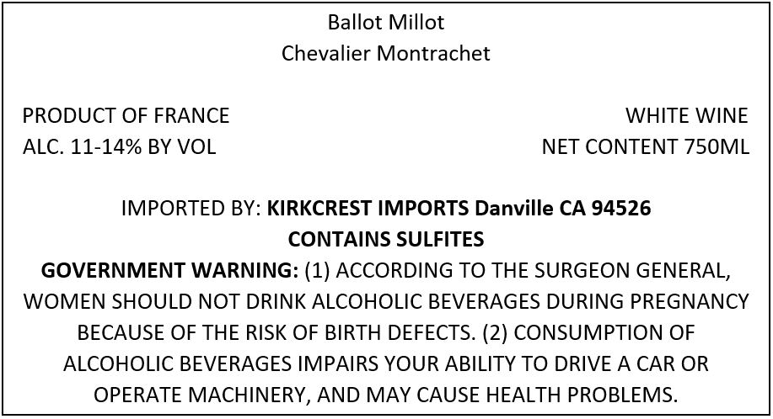This screenshot has width=773, height=419.
Task: Click NET CONTENT 750ML text
Action: coord(646,146)
